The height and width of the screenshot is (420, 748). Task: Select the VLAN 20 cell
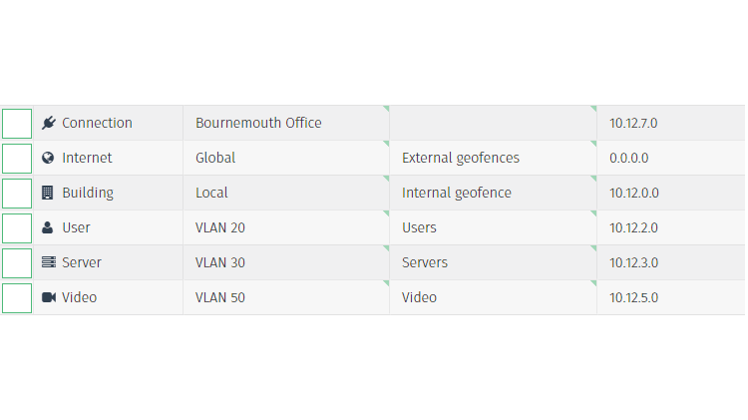tap(220, 227)
